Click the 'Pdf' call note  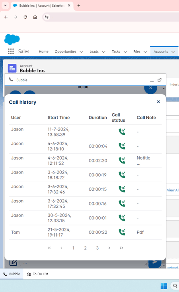tap(140, 232)
